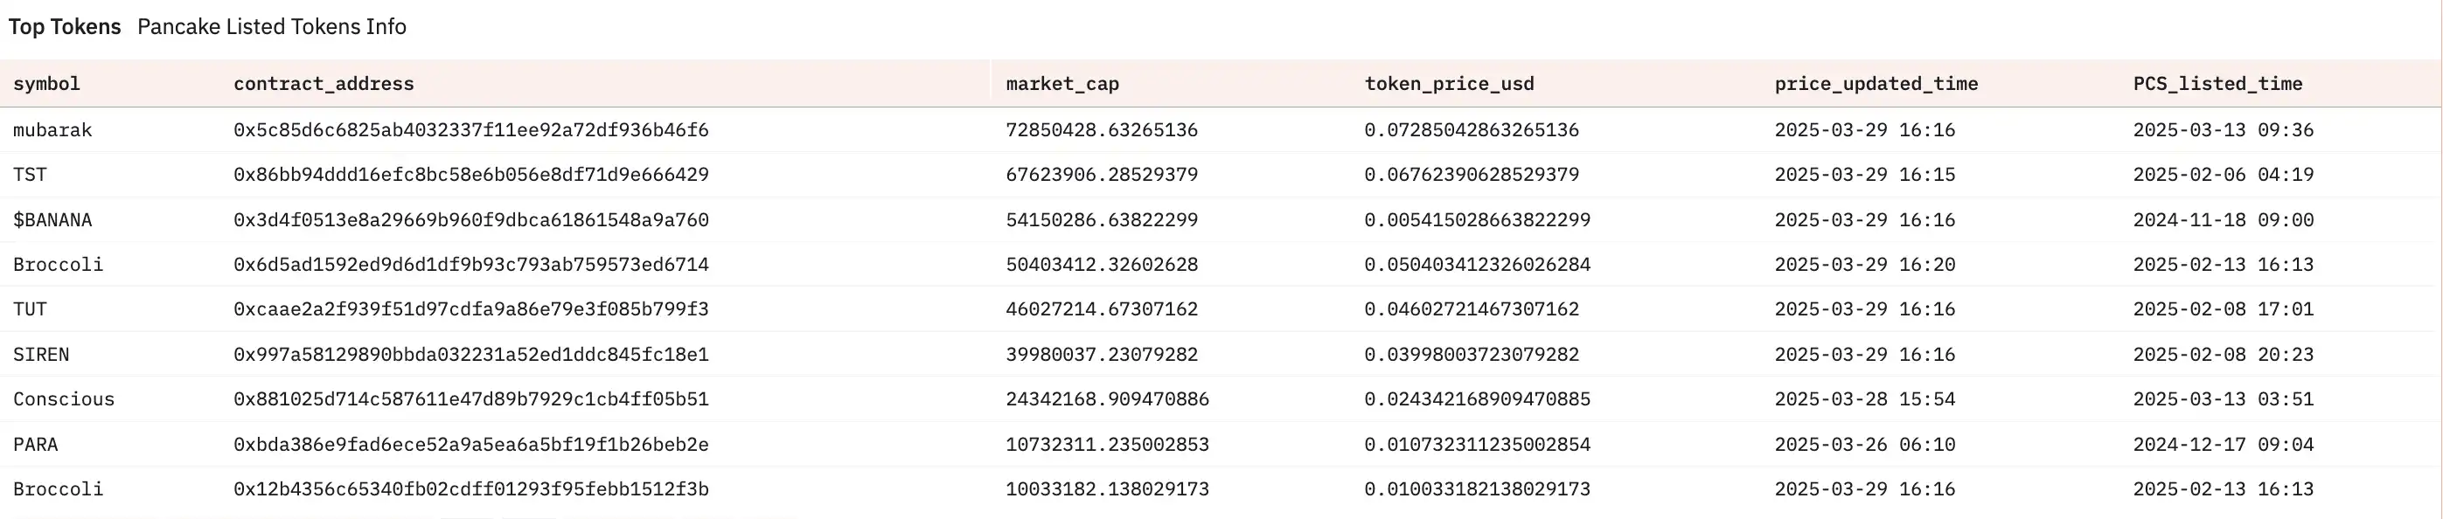The width and height of the screenshot is (2443, 519).
Task: Select SIREN's token price value
Action: click(x=1472, y=354)
